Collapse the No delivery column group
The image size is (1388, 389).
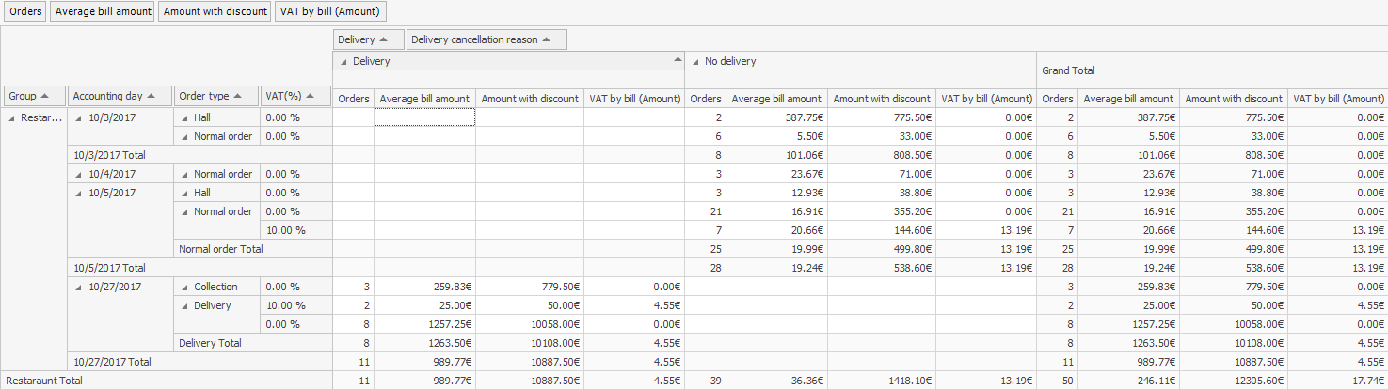point(695,61)
